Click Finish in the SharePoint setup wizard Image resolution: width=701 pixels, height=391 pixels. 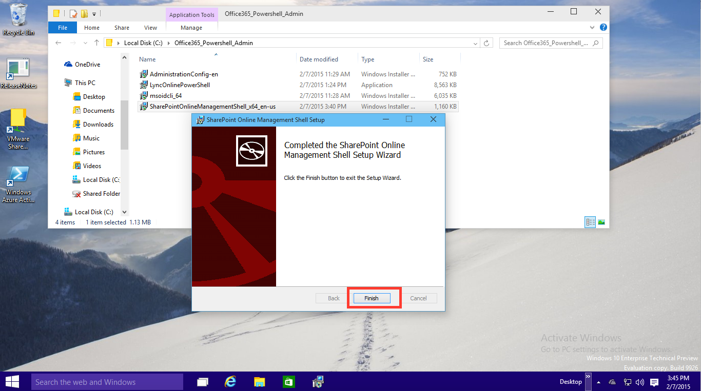[x=372, y=298]
